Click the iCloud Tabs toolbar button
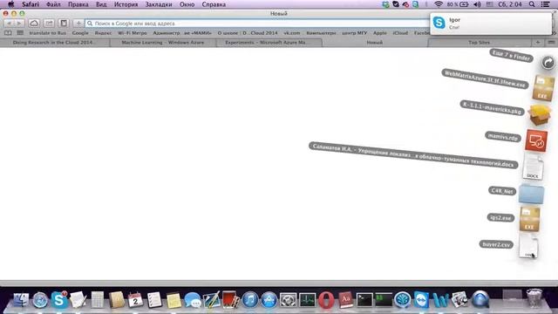 tap(34, 24)
